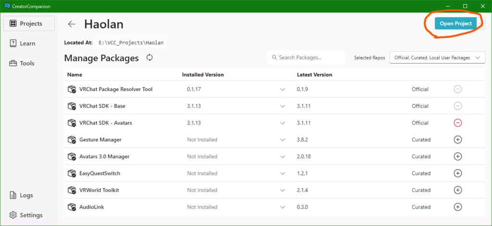Click the VRChat SDK - Base package icon
The width and height of the screenshot is (492, 226).
[x=72, y=106]
